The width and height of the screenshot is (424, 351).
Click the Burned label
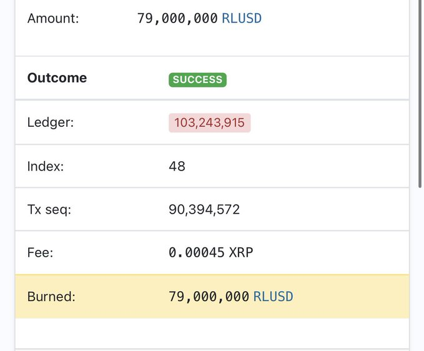pyautogui.click(x=51, y=297)
